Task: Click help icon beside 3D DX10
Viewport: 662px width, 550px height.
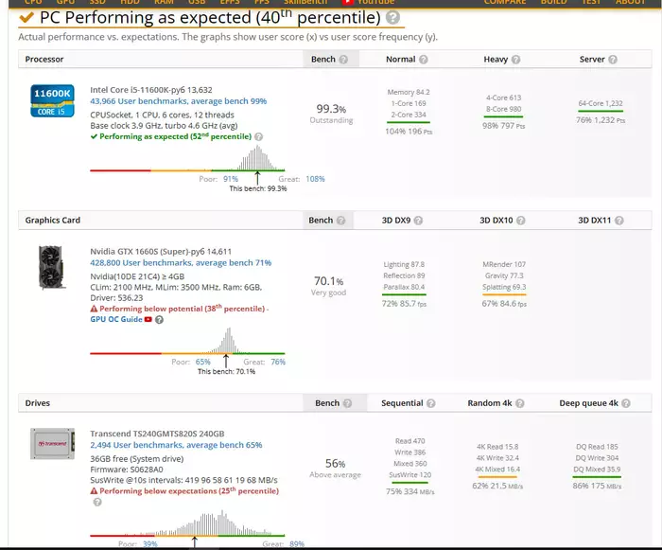Action: click(521, 221)
